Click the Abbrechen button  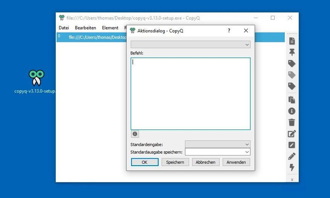(205, 162)
